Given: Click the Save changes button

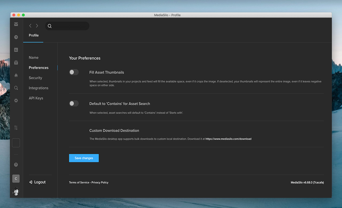Looking at the screenshot, I should click(x=84, y=158).
